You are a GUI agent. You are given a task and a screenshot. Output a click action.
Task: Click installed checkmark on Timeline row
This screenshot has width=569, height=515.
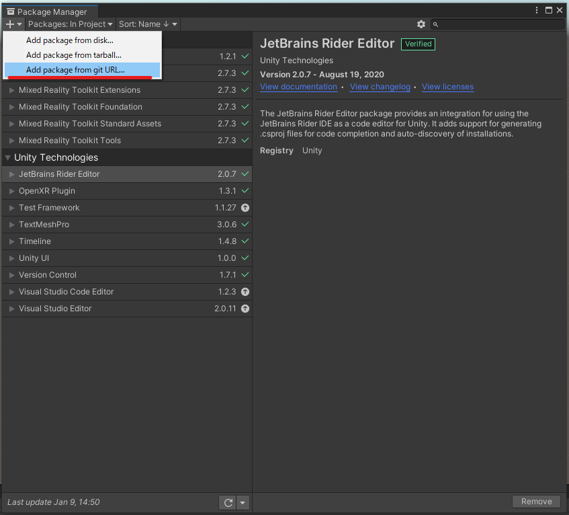point(245,241)
